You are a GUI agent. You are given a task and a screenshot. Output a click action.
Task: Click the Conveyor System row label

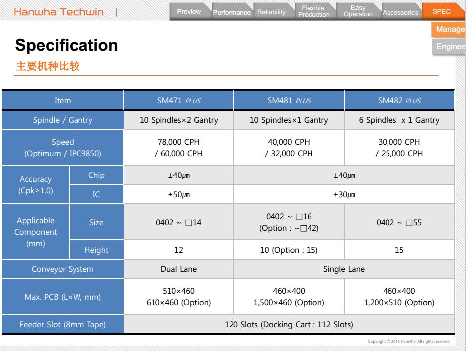point(63,269)
